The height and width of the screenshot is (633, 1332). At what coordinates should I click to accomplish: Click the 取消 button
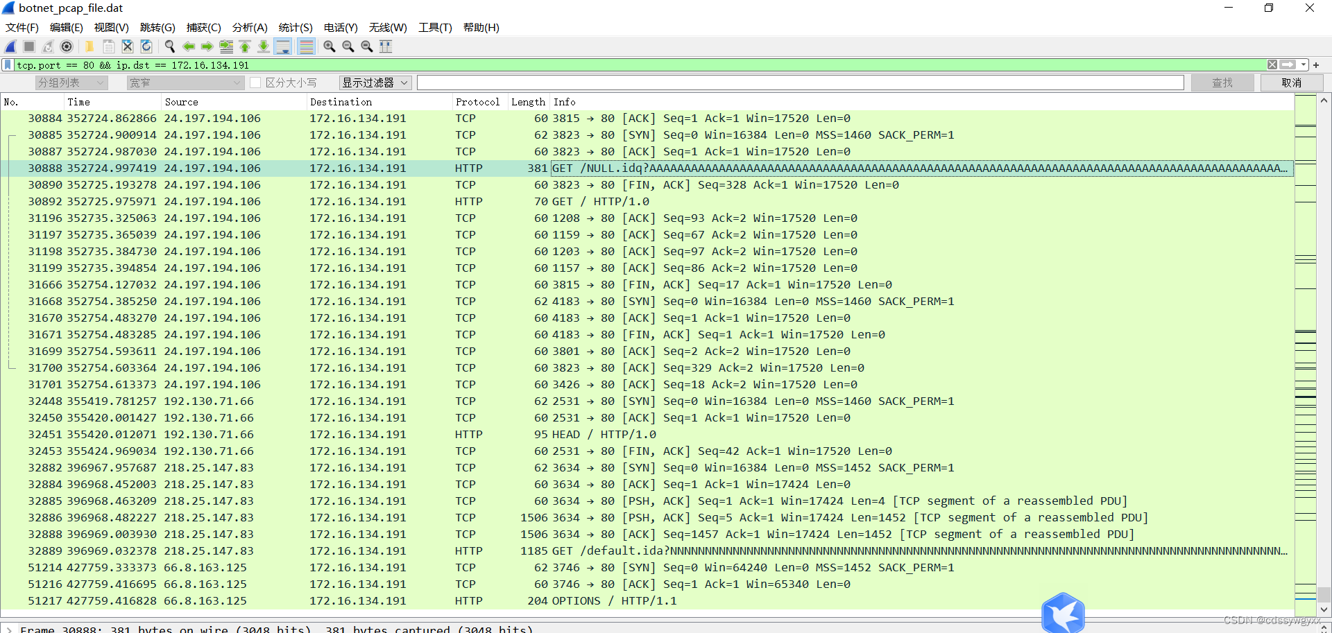coord(1292,83)
